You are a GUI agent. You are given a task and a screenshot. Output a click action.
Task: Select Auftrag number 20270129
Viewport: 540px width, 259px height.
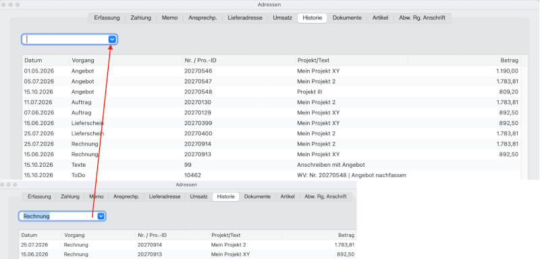click(x=198, y=112)
